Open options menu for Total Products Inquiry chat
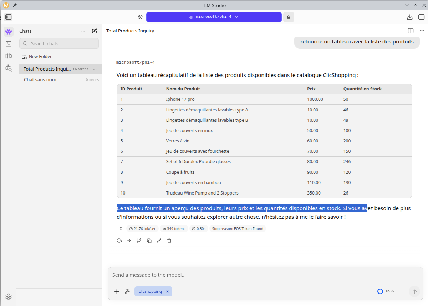This screenshot has height=306, width=428. click(95, 69)
